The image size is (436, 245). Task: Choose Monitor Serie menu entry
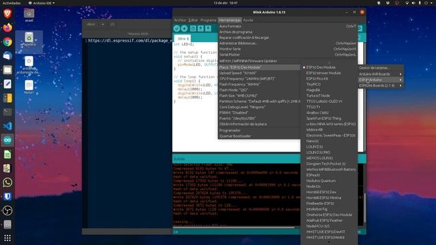(x=287, y=49)
